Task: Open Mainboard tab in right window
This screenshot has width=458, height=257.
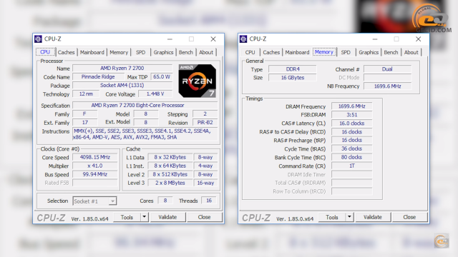Action: click(297, 52)
